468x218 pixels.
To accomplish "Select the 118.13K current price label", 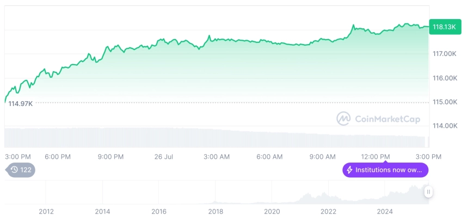I will coord(445,27).
